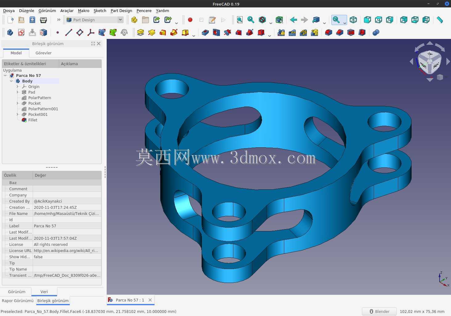The width and height of the screenshot is (451, 316).
Task: Click the Open file folder icon
Action: (21, 20)
